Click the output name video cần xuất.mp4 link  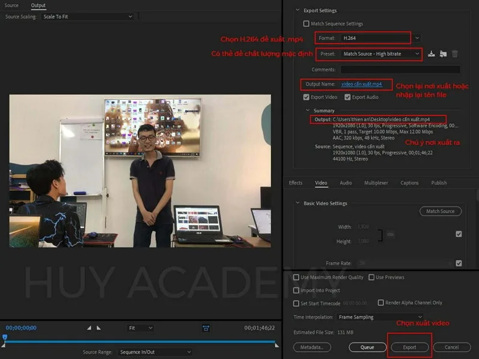(362, 84)
